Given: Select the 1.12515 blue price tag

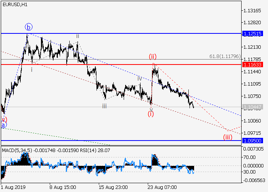Looking at the screenshot, I should point(252,34).
